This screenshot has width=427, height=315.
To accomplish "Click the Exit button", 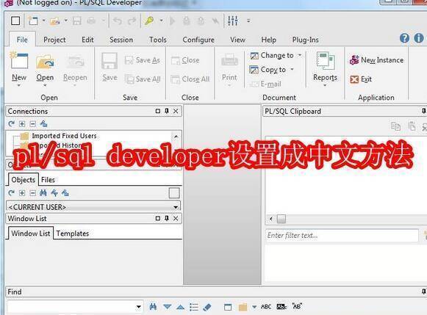I will [x=361, y=79].
